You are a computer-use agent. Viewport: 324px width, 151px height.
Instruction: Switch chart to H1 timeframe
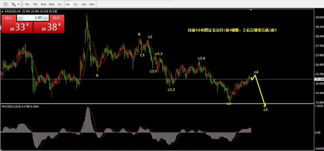click(60, 4)
